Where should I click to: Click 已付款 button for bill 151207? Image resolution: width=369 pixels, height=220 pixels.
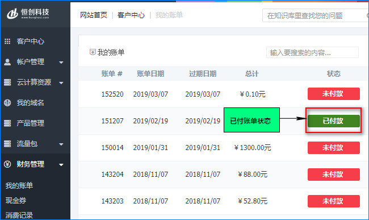pos(333,121)
